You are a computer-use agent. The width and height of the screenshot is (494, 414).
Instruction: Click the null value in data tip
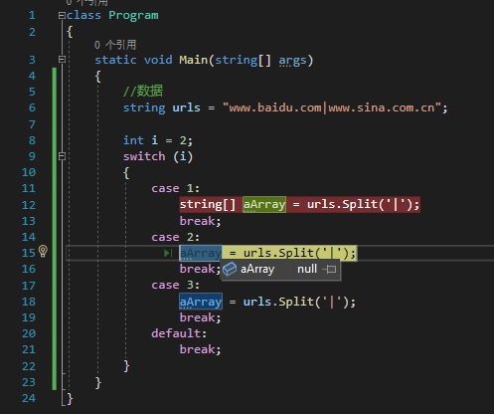coord(307,269)
